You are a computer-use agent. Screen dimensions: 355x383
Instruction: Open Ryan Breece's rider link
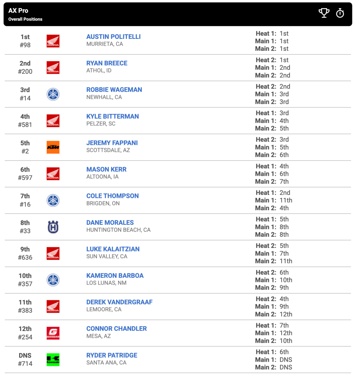coord(107,63)
